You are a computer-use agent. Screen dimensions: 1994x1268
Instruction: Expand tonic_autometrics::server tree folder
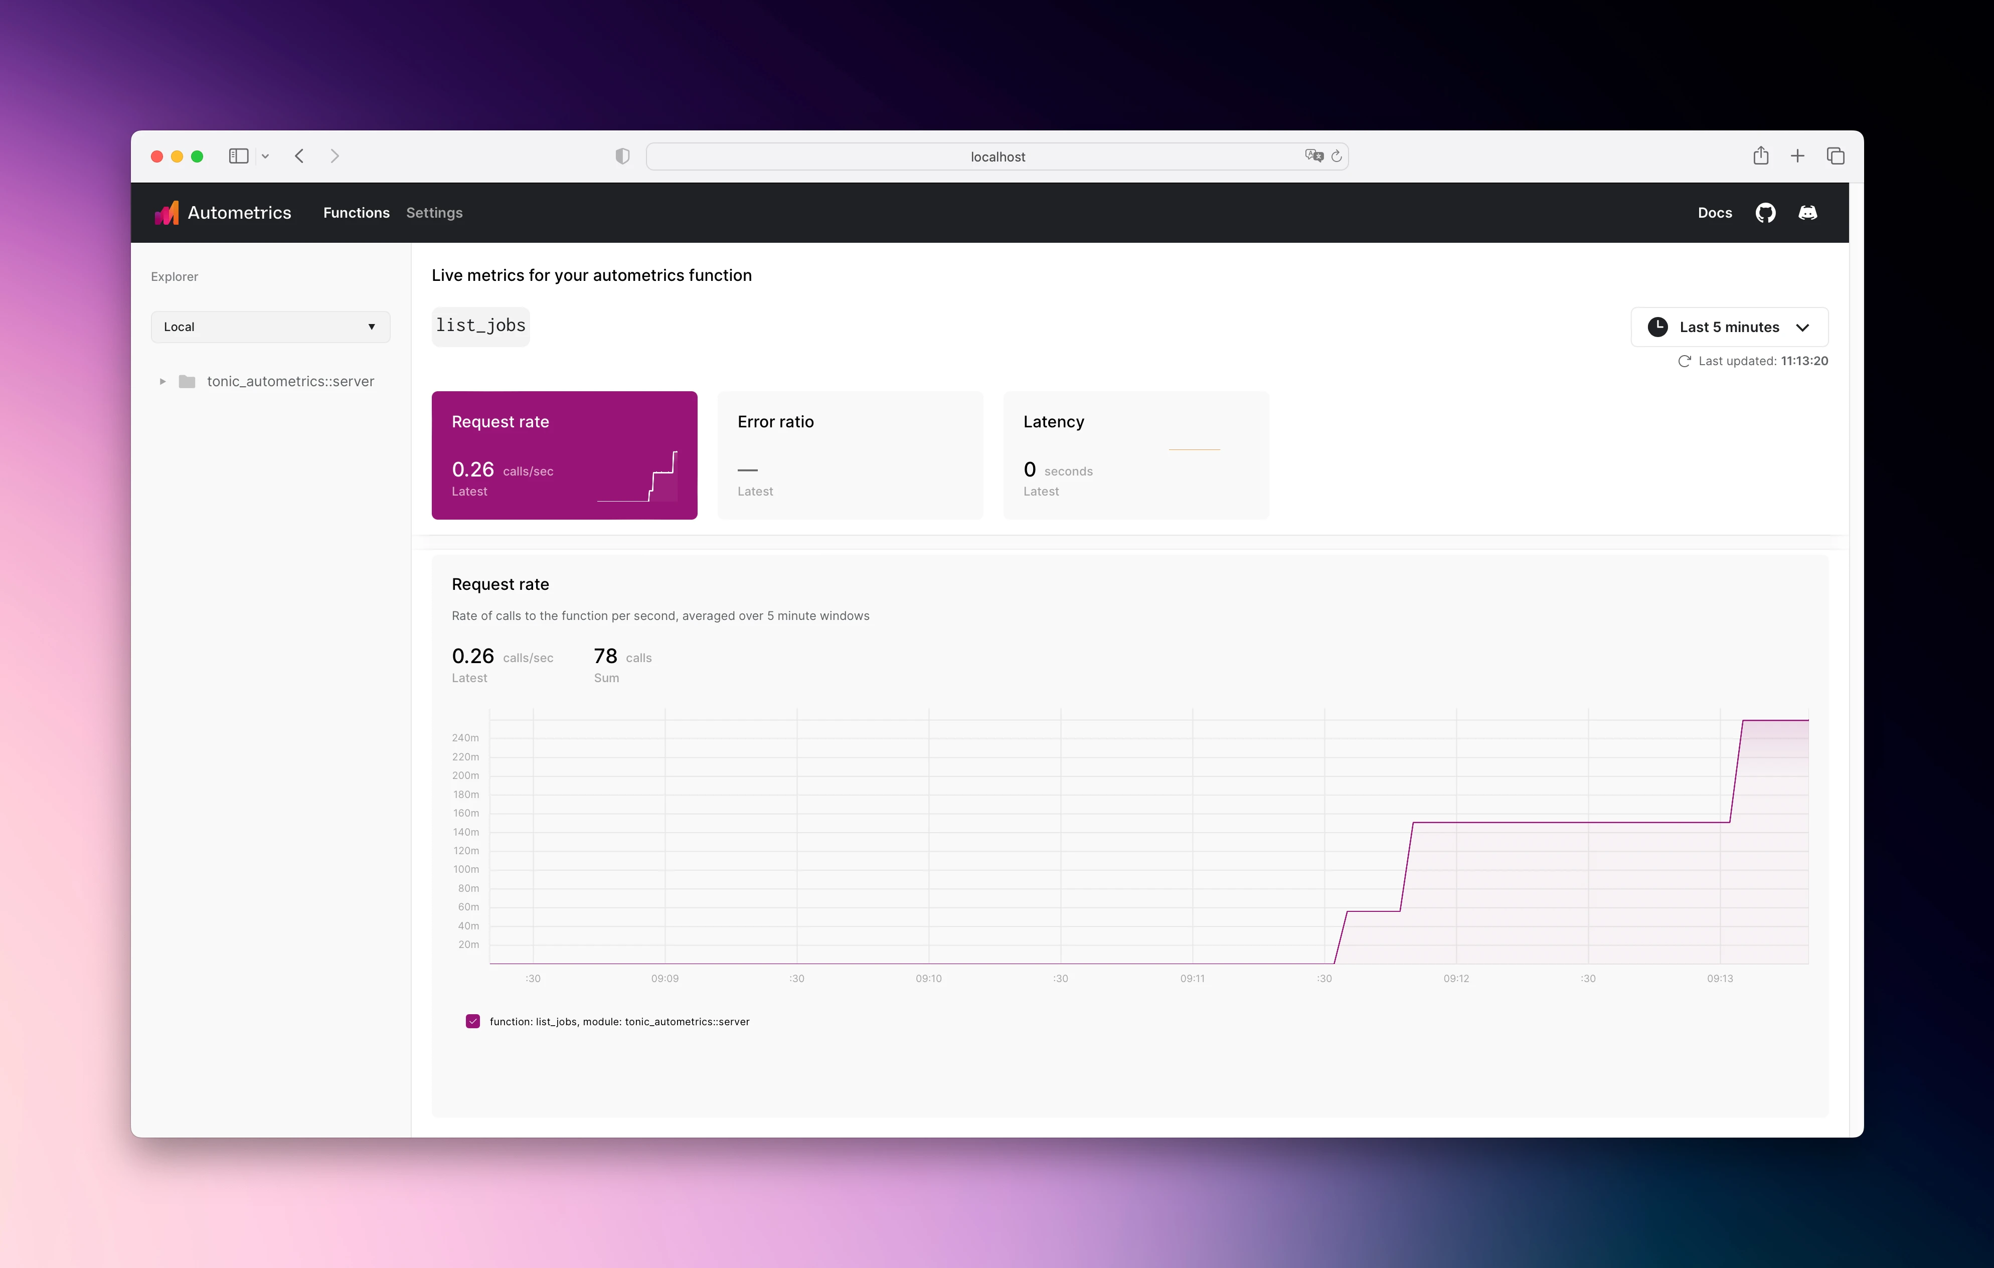(162, 381)
